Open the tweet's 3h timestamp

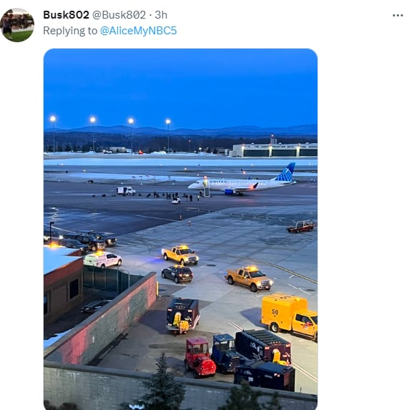(x=161, y=15)
